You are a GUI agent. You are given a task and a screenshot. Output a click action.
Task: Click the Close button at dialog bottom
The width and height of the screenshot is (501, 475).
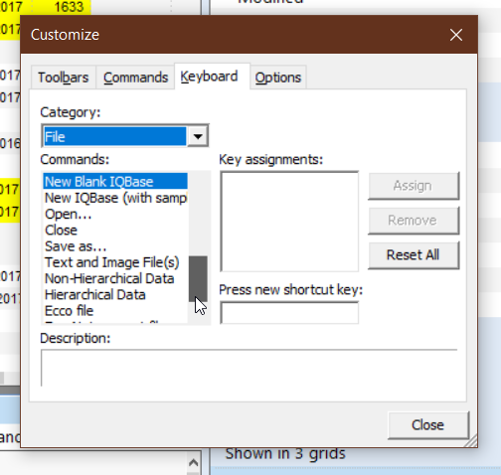pos(428,425)
